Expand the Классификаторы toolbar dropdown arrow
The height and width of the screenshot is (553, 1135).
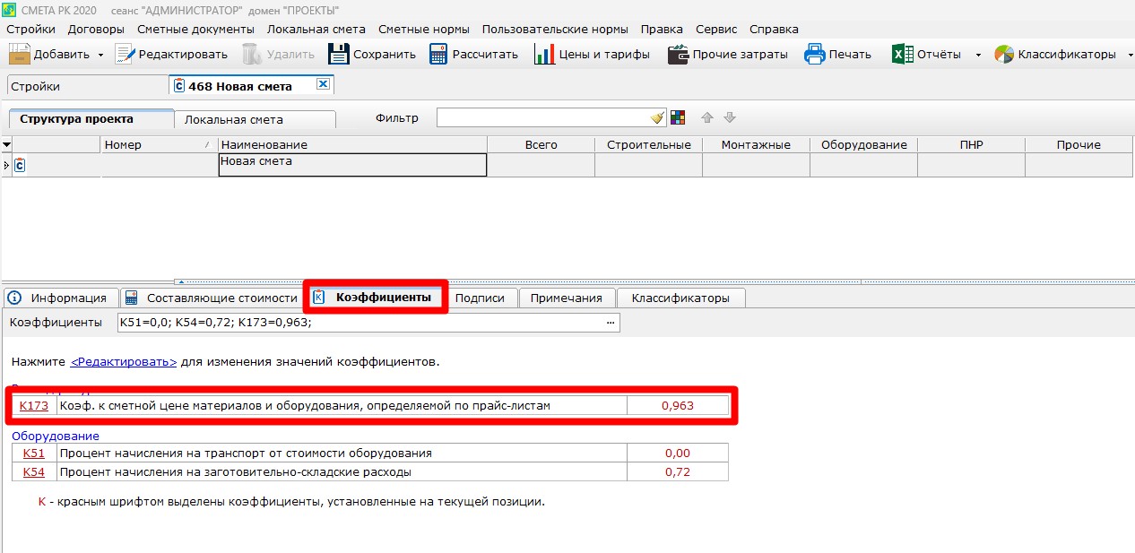(1126, 55)
